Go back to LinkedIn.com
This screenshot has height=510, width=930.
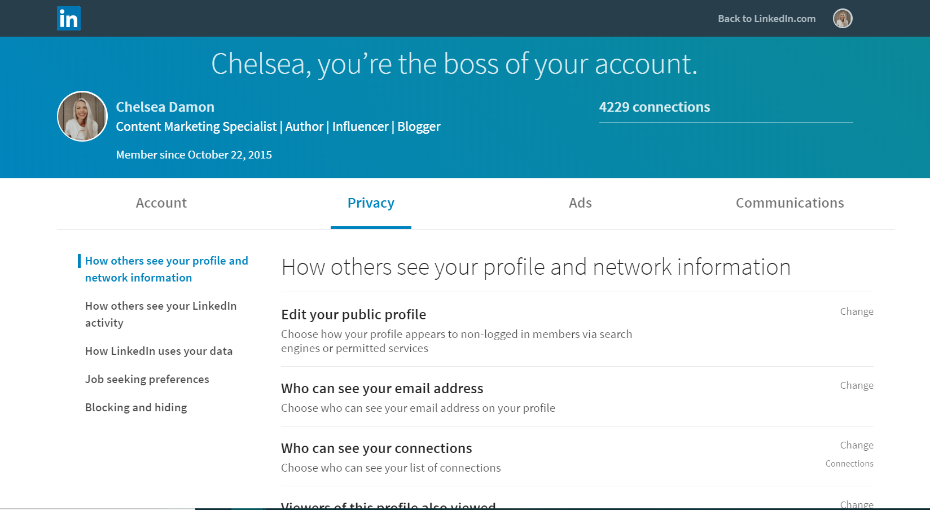click(x=766, y=19)
